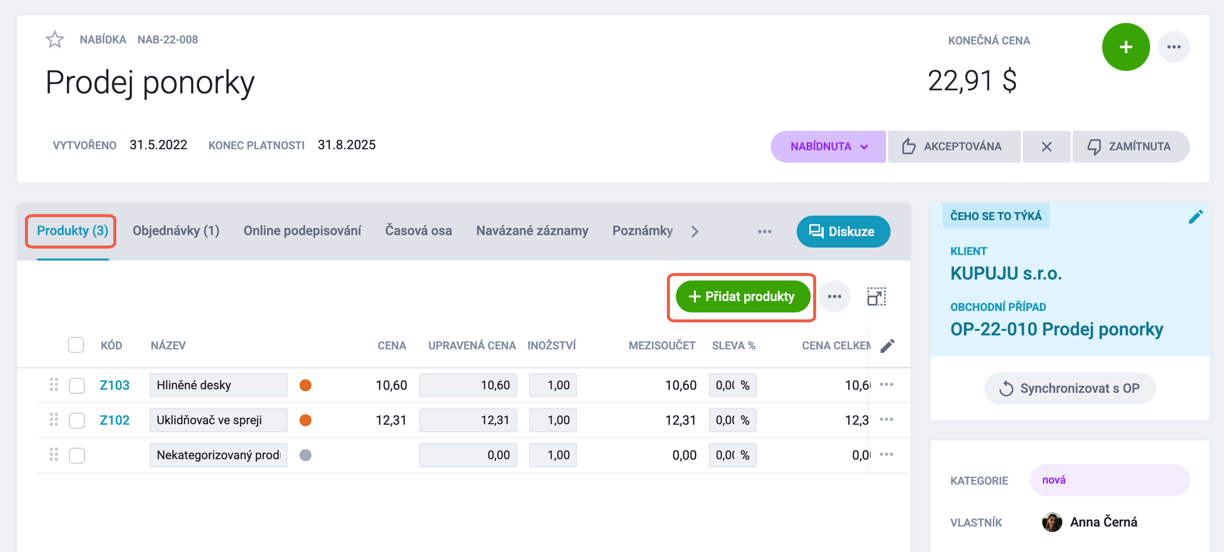Viewport: 1224px width, 552px height.
Task: Click the Přidat produkty button
Action: click(742, 296)
